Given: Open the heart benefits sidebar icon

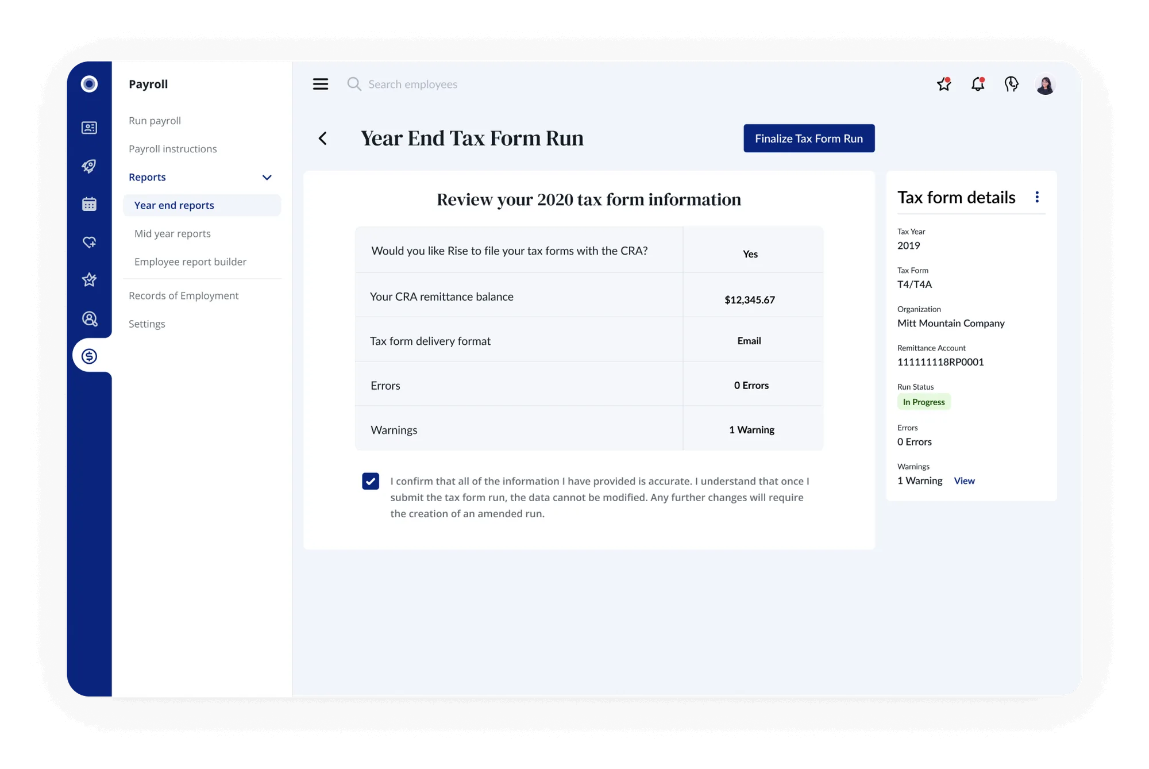Looking at the screenshot, I should (89, 242).
